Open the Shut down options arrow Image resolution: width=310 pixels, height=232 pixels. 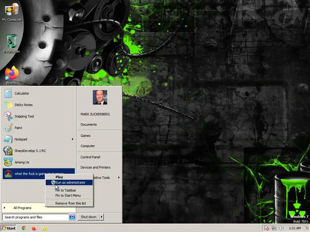pyautogui.click(x=102, y=217)
